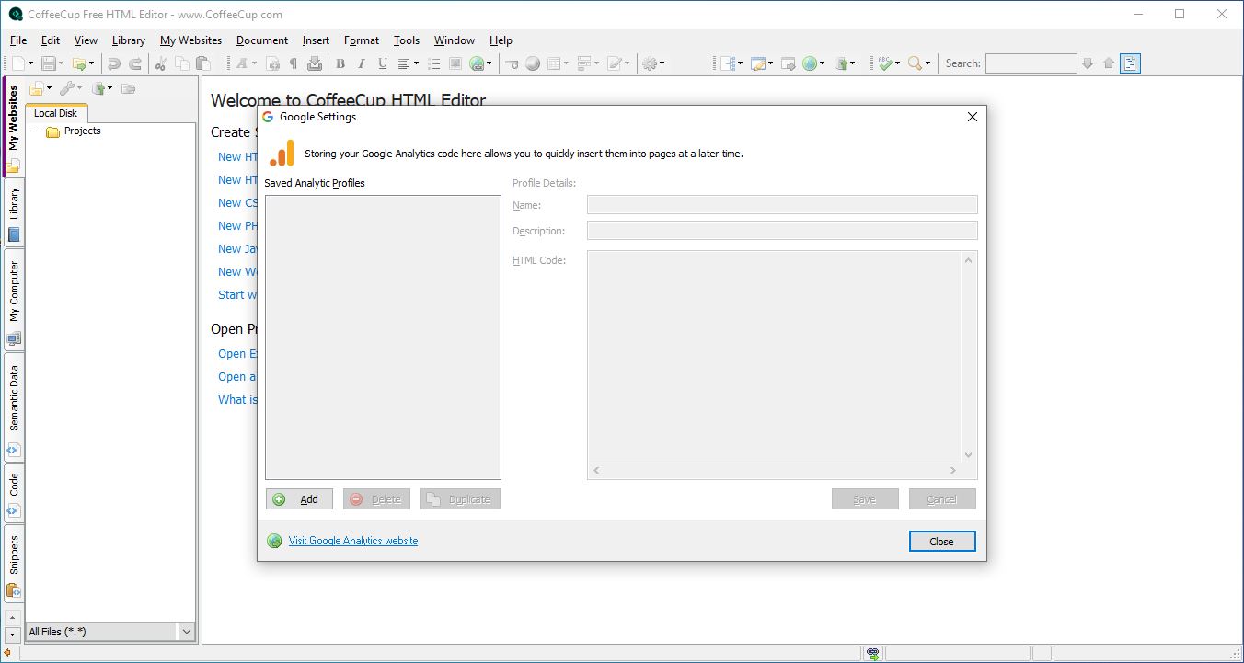
Task: Click the bulleted list icon
Action: pyautogui.click(x=434, y=63)
